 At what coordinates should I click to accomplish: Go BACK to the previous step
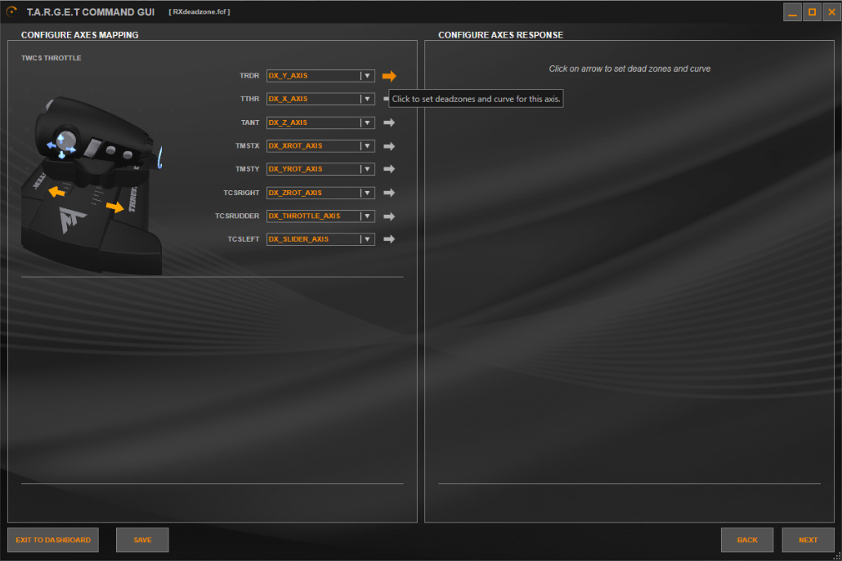(747, 540)
